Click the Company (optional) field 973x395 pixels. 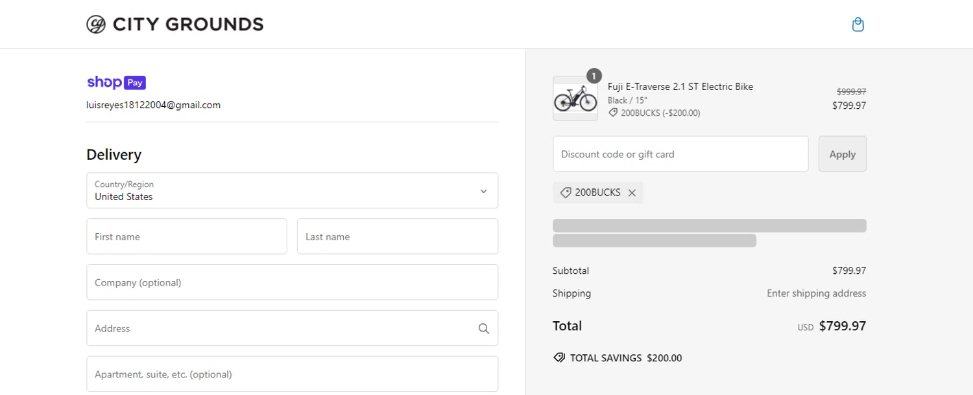tap(292, 282)
